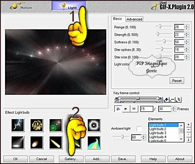Select the rainbow aurora effect thumbnail
The width and height of the screenshot is (195, 164).
point(94,142)
